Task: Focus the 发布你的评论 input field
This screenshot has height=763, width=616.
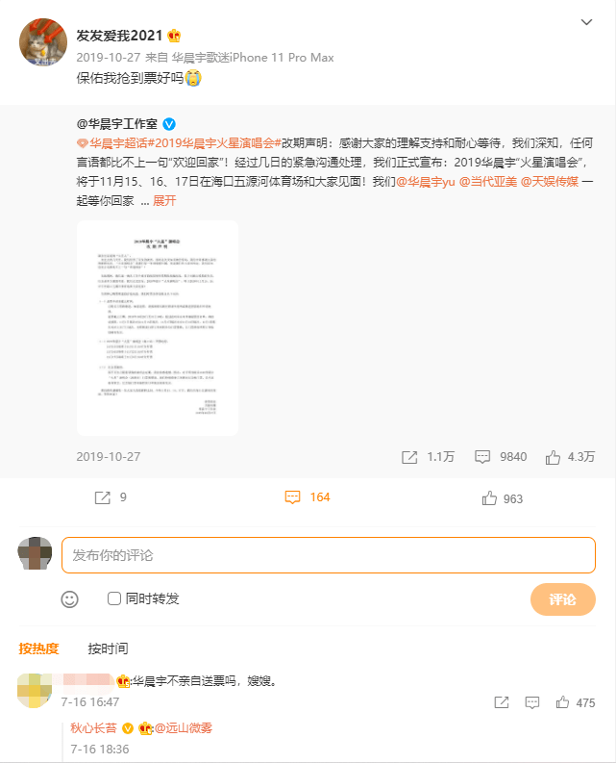Action: point(328,555)
